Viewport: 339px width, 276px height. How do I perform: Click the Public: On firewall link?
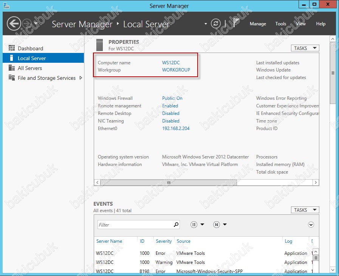point(172,98)
